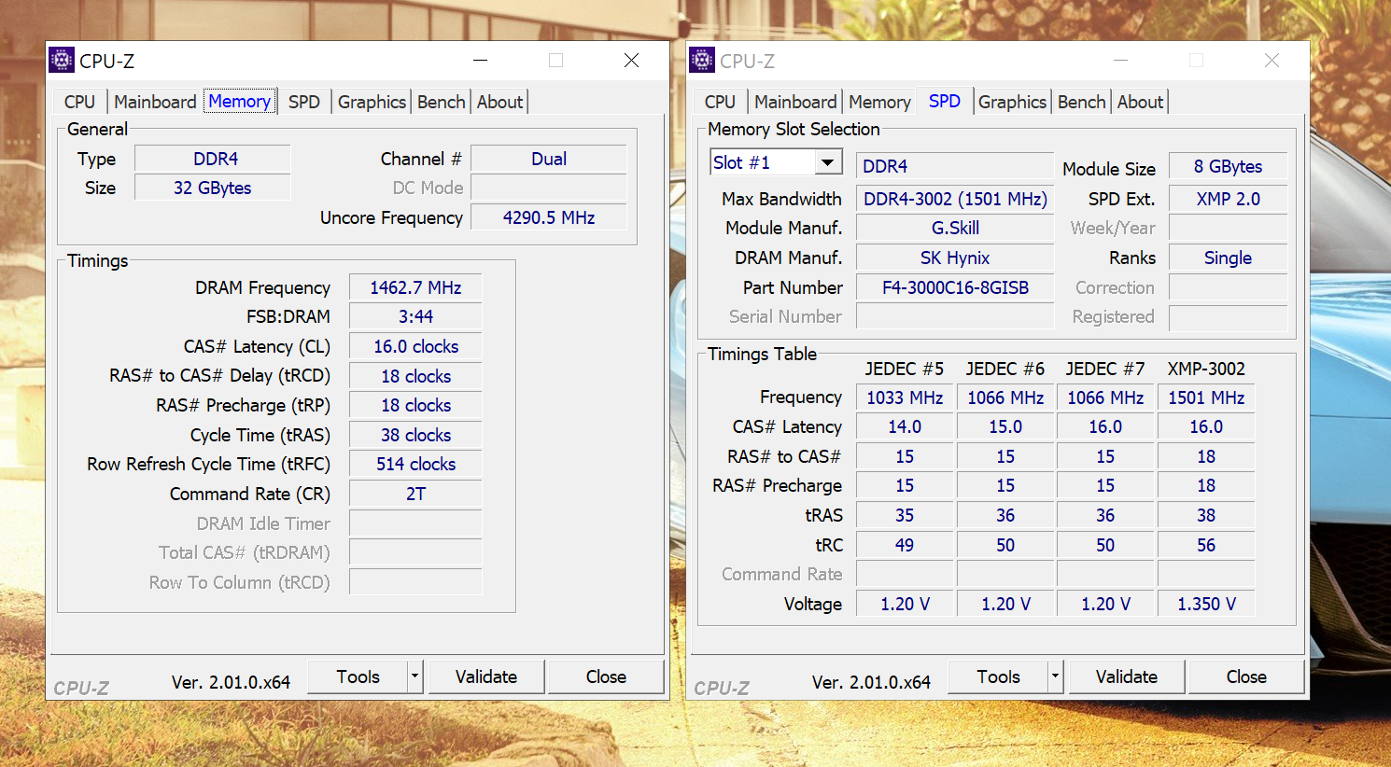Click JEDEC #5 CAS# Latency 14.0
Image resolution: width=1391 pixels, height=767 pixels.
[905, 426]
